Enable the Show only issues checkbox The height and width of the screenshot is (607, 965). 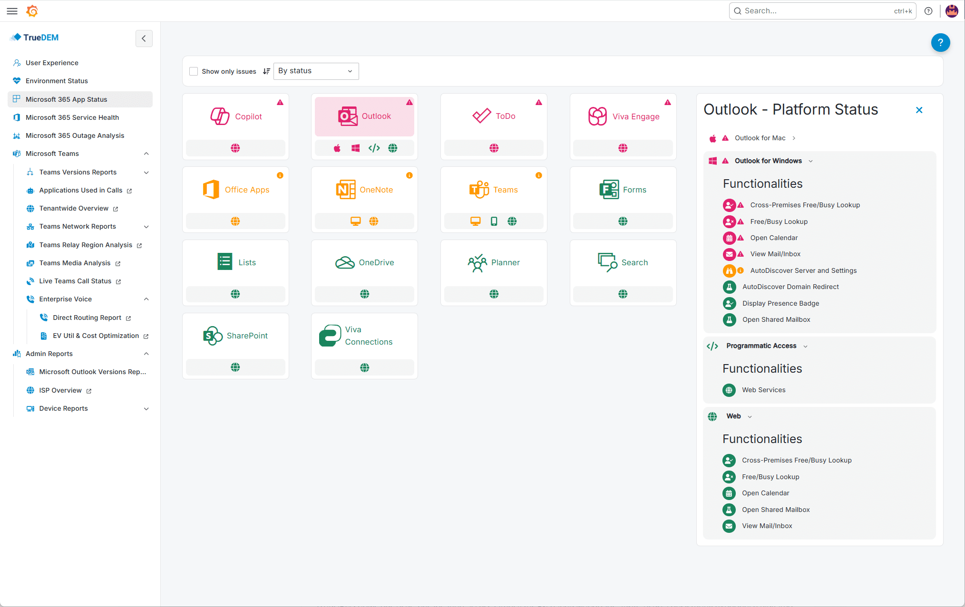pyautogui.click(x=194, y=71)
